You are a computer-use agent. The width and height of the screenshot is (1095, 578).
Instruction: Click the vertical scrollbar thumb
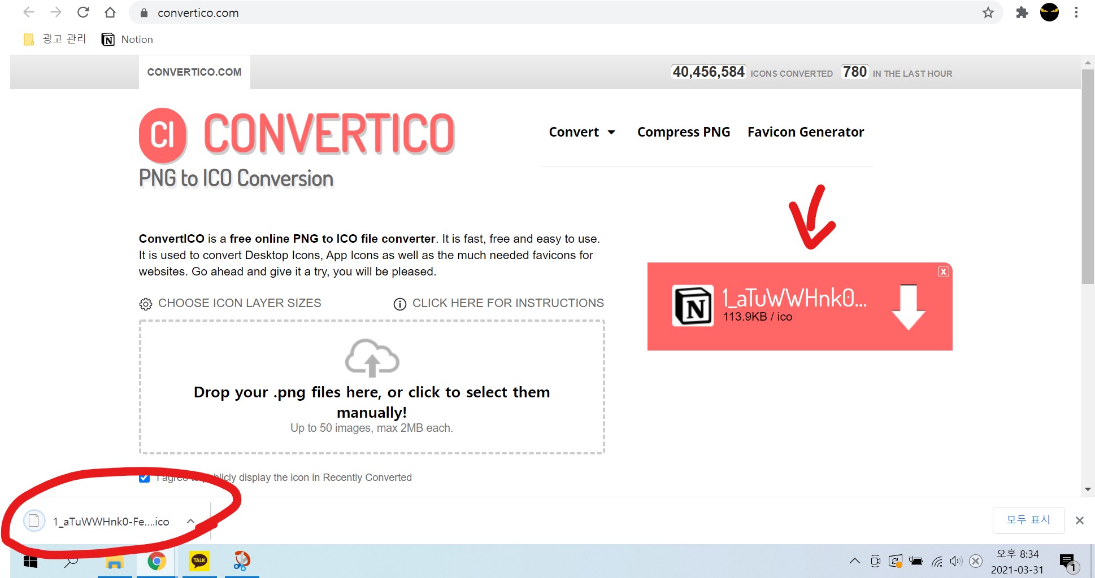coord(1088,177)
